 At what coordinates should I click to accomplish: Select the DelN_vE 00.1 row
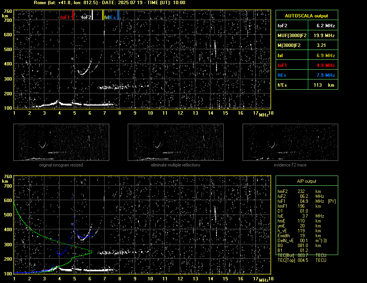pos(302,240)
